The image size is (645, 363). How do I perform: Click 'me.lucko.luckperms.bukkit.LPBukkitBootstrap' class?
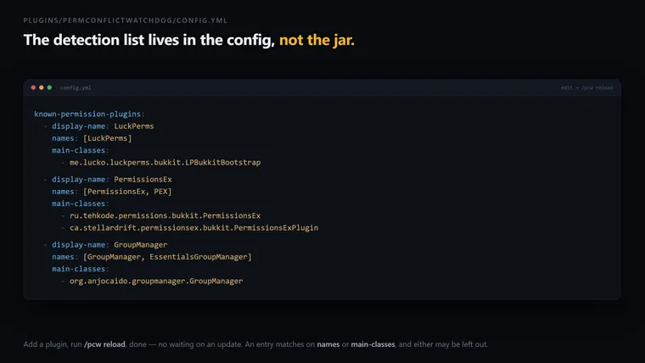click(x=165, y=162)
